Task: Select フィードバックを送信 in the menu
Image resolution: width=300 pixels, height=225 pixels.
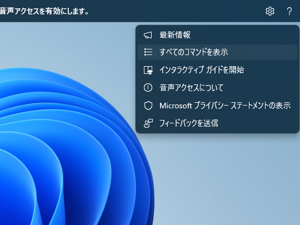Action: click(217, 123)
